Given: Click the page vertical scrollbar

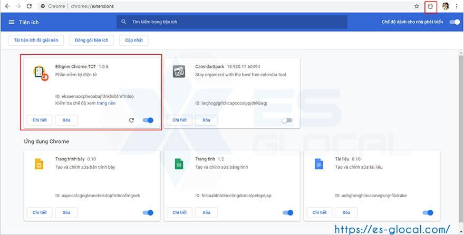Looking at the screenshot, I should pyautogui.click(x=461, y=139).
